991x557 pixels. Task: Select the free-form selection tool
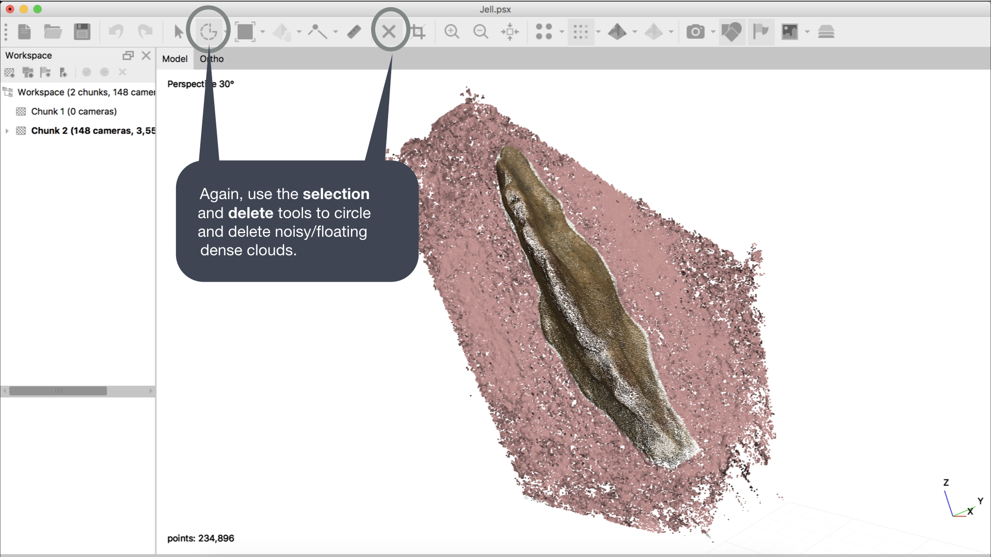pos(209,32)
